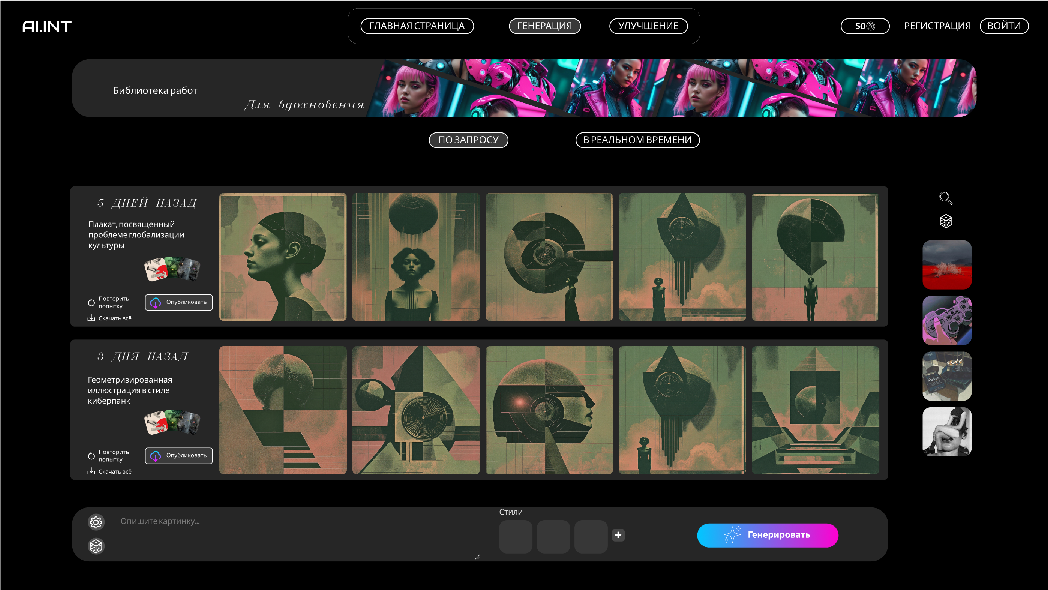
Task: Click the AI.INT logo
Action: (x=47, y=26)
